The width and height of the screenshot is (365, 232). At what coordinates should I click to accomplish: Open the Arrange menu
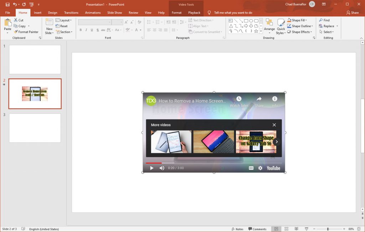269,26
